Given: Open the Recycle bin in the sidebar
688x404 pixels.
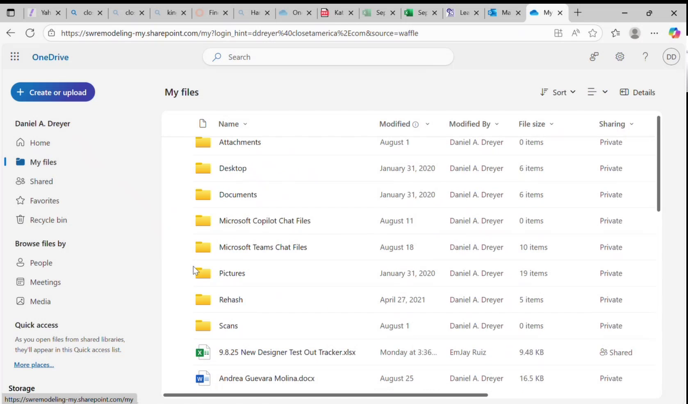Looking at the screenshot, I should tap(48, 220).
